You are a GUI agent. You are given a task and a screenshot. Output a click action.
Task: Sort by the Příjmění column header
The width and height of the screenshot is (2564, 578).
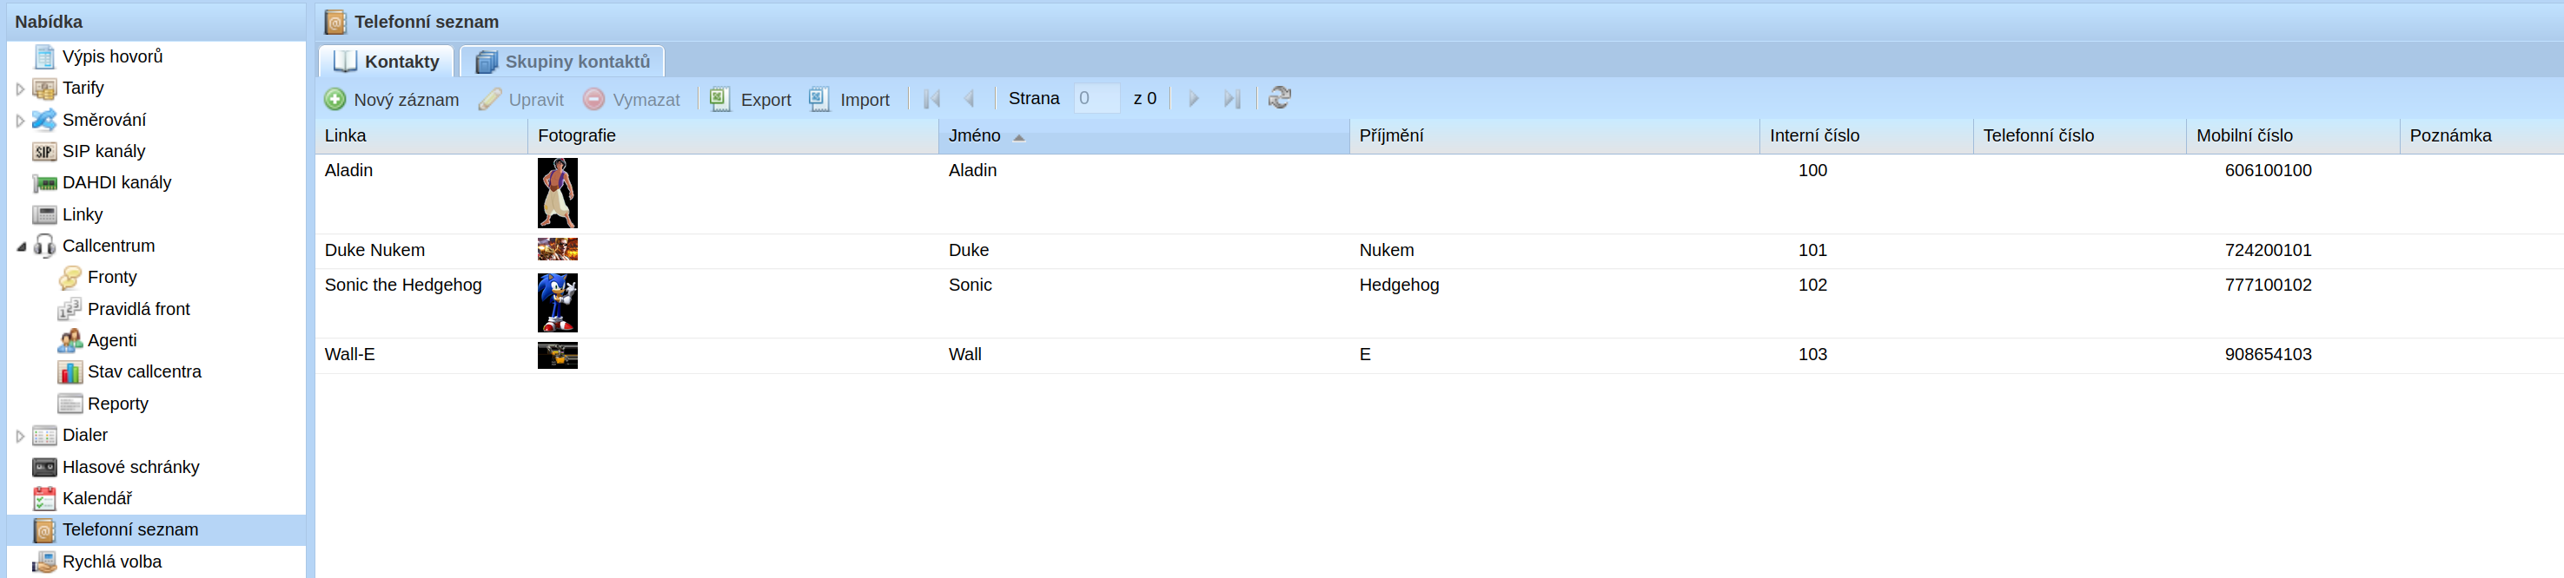pyautogui.click(x=1554, y=136)
